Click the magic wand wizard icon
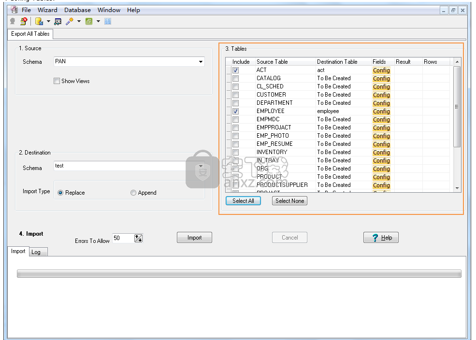 tap(70, 21)
